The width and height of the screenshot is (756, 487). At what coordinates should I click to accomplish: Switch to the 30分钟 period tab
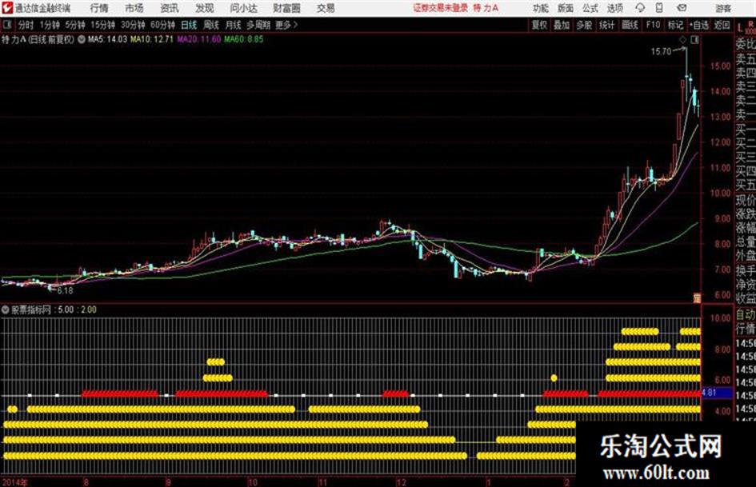pos(133,25)
